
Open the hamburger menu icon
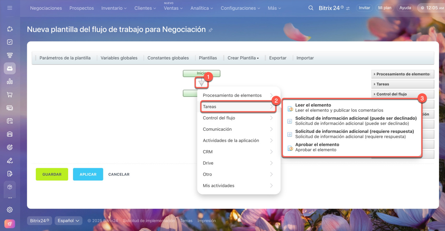[10, 8]
